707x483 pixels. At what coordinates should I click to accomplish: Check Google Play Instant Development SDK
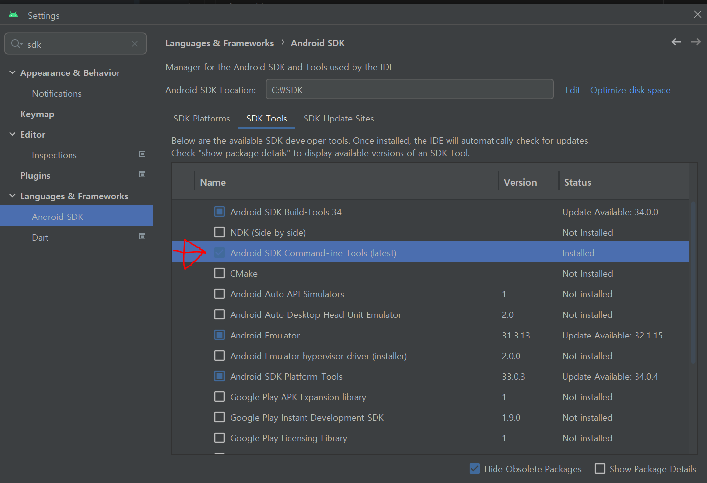[220, 417]
